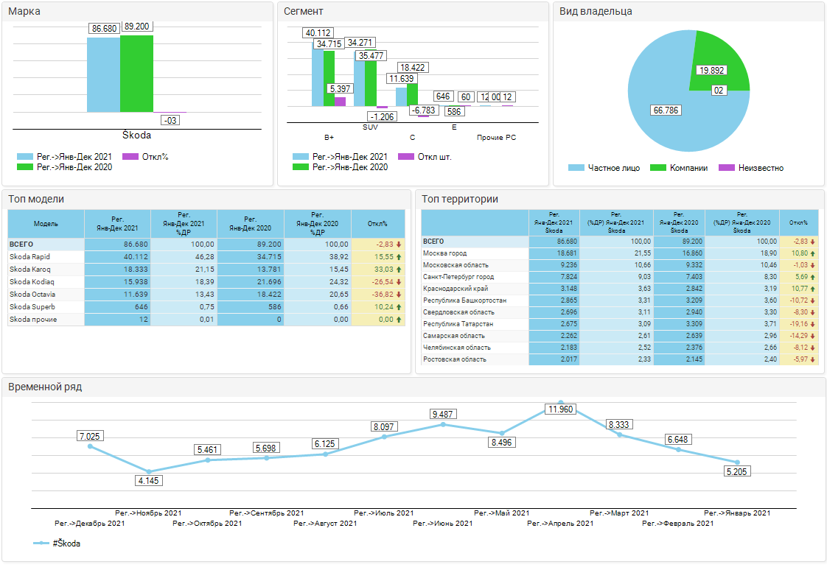
Task: Click the Откл шт. purple legend swatch
Action: (x=406, y=157)
